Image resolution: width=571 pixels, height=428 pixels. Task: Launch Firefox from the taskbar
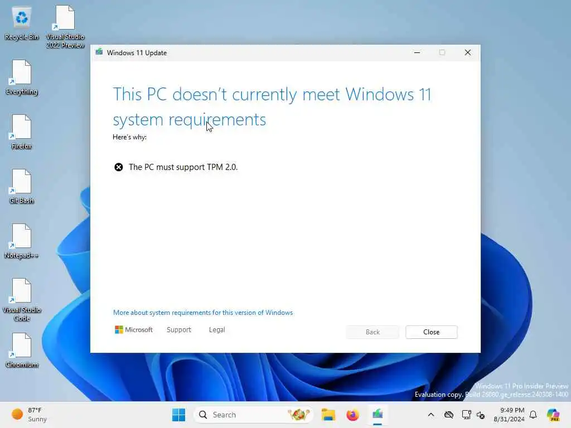[x=352, y=415]
